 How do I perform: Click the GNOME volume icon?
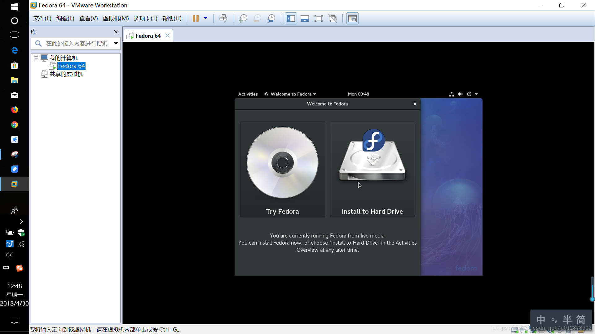(x=460, y=94)
